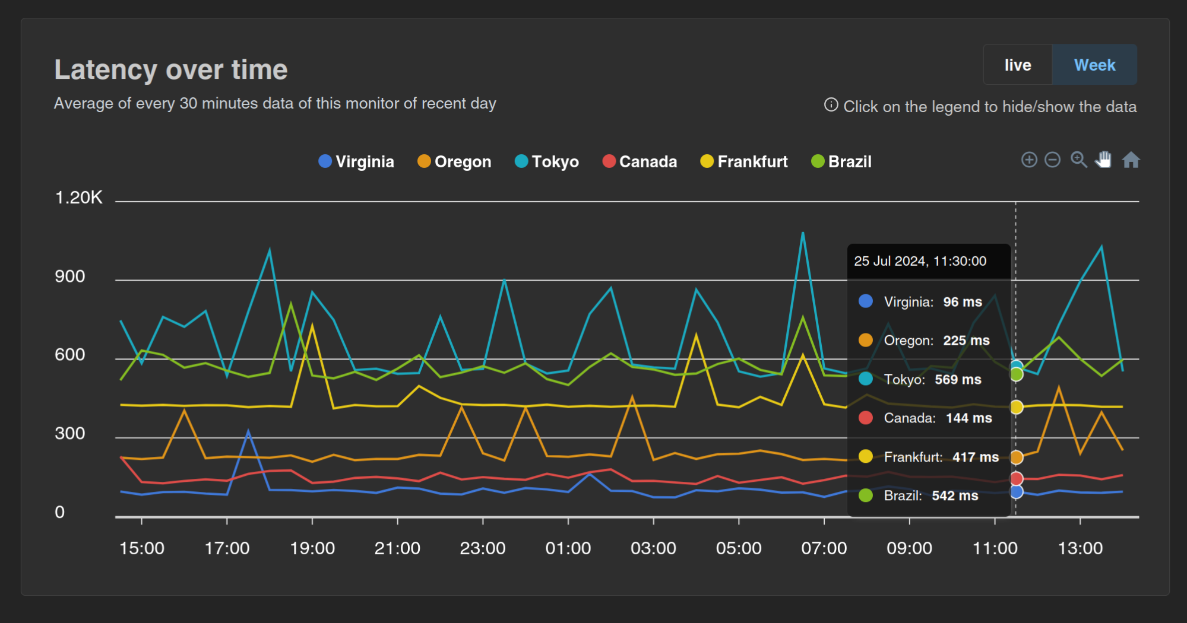Click the 03:00 x-axis label
The height and width of the screenshot is (623, 1187).
[653, 548]
